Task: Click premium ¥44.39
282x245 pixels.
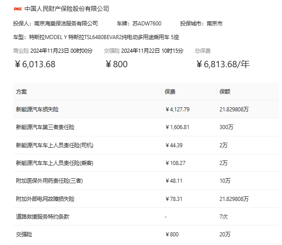Action: (174, 145)
